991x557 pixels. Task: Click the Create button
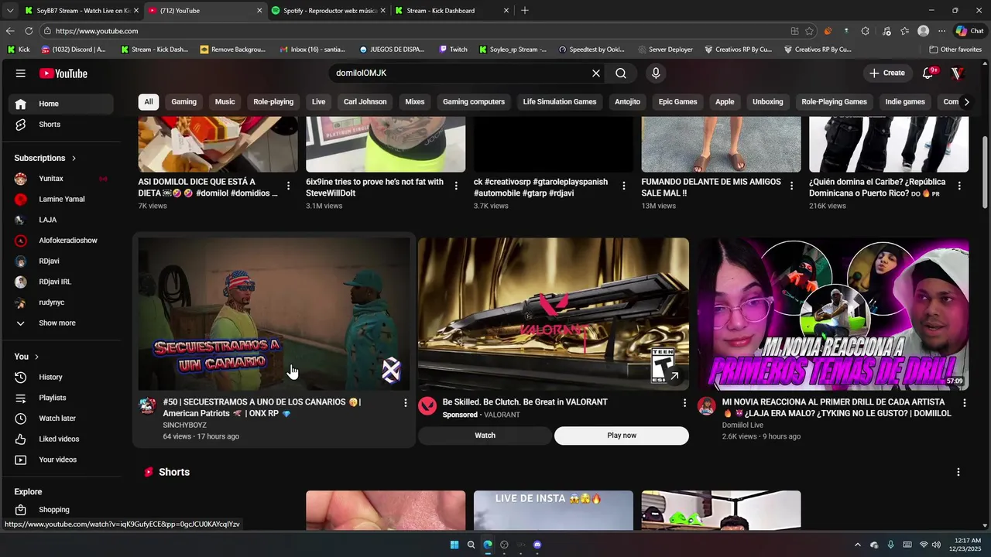pyautogui.click(x=887, y=73)
